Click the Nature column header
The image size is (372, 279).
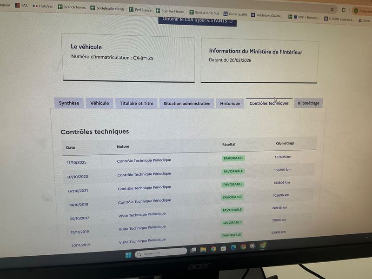(x=123, y=146)
